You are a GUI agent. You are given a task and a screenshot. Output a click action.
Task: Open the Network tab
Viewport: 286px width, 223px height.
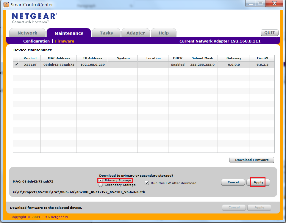point(27,33)
